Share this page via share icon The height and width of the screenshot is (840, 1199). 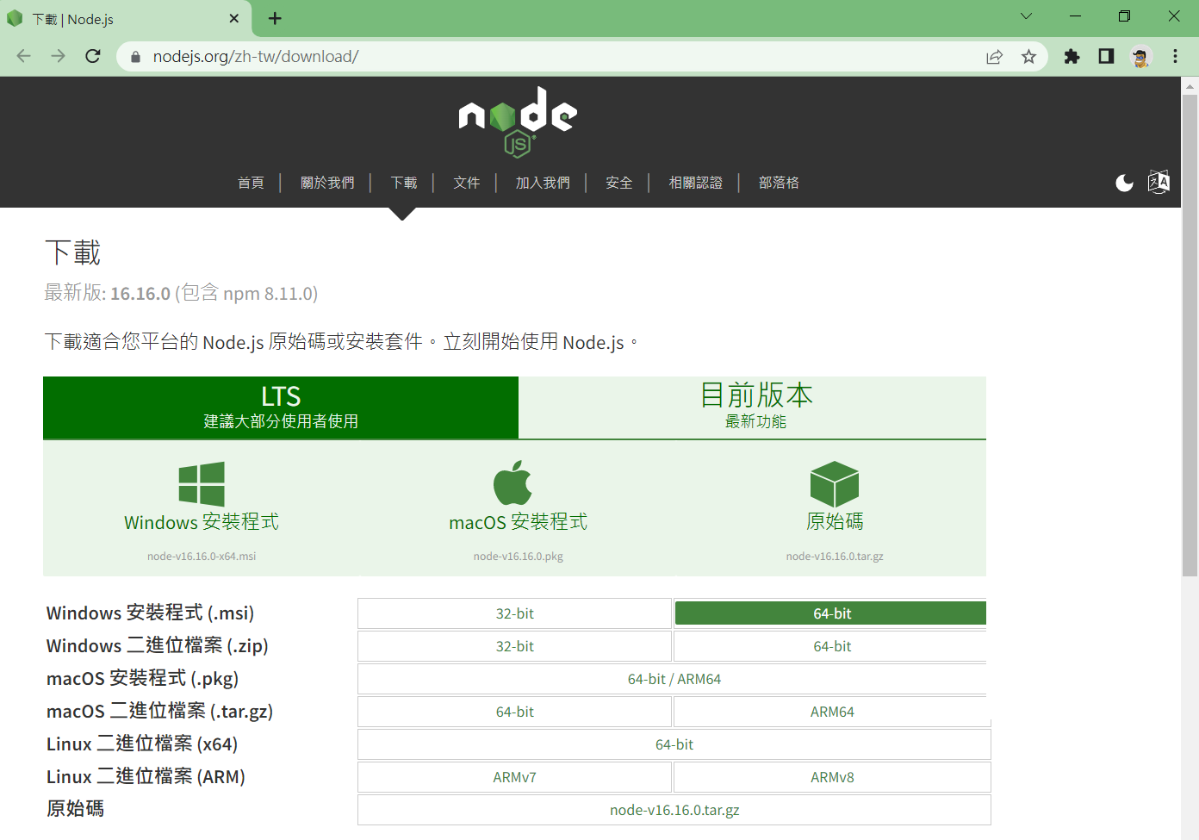coord(994,57)
